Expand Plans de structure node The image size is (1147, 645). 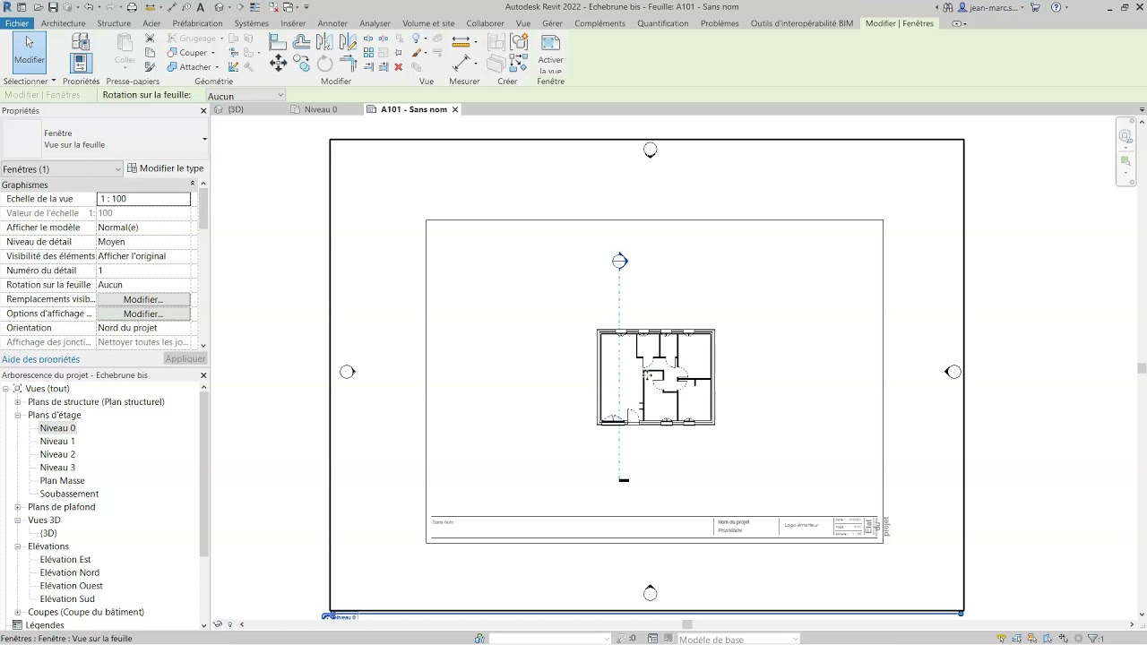coord(17,402)
